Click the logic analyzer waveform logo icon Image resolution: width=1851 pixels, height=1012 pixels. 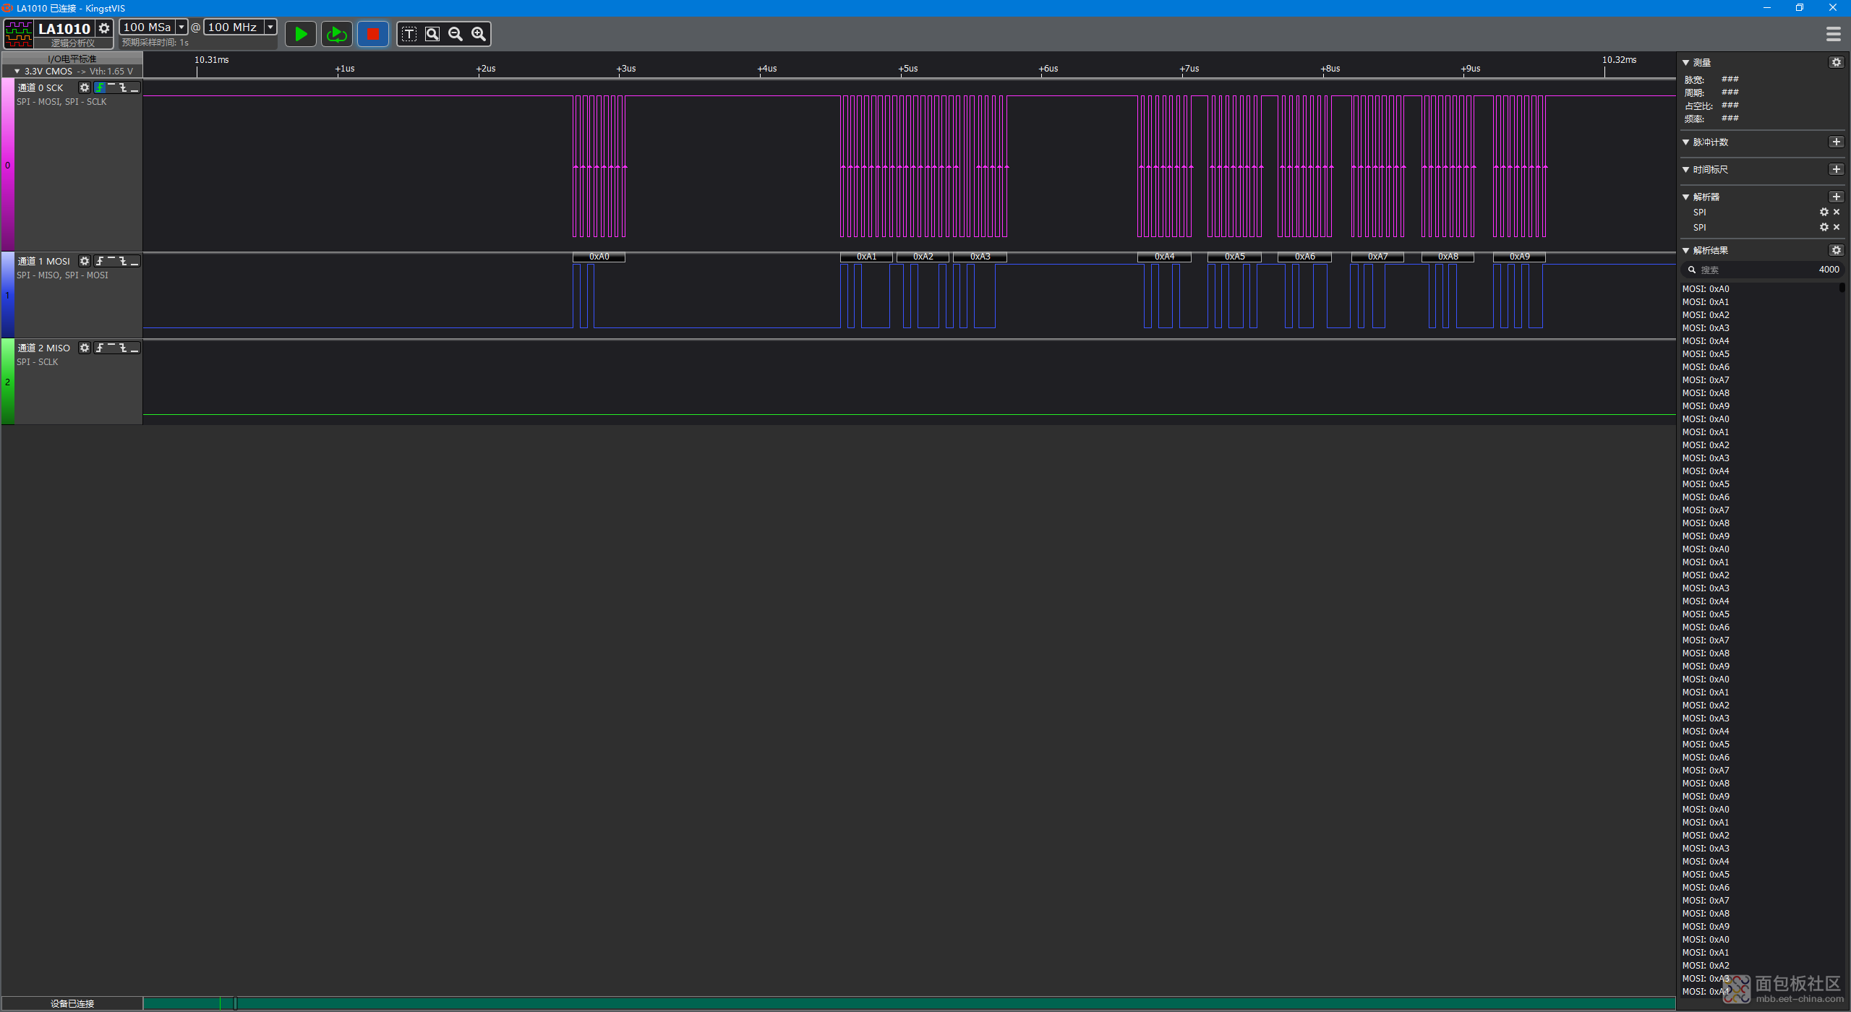[x=19, y=33]
